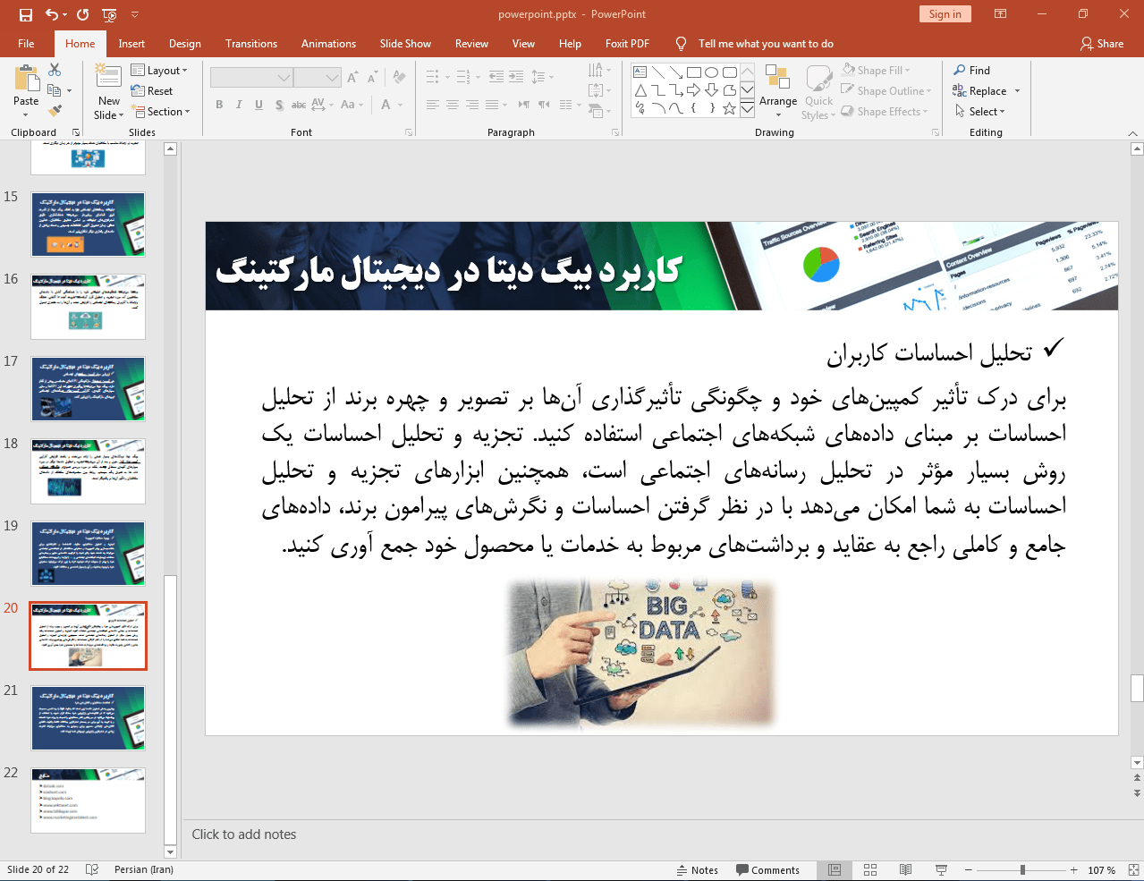The height and width of the screenshot is (881, 1144).
Task: Open Replace from the Editing group
Action: tap(984, 90)
